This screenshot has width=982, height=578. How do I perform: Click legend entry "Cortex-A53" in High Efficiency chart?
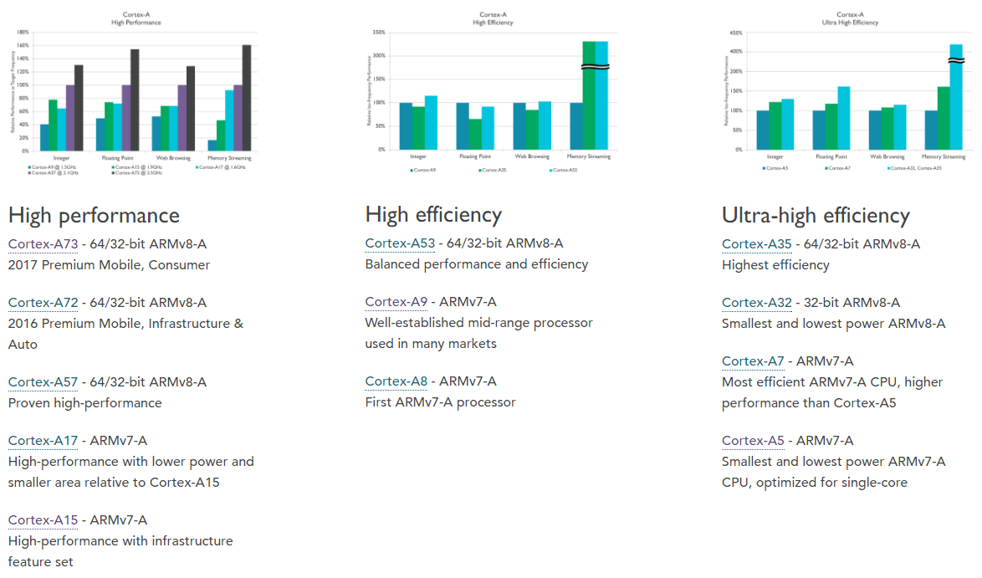click(563, 170)
